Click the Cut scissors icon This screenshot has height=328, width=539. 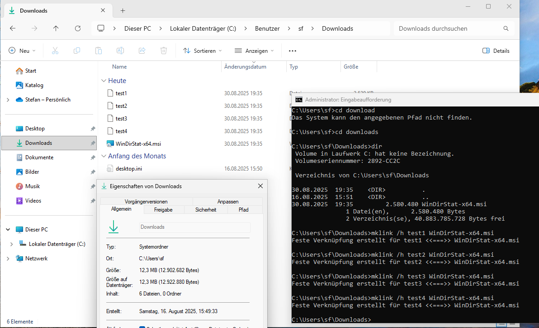[x=55, y=51]
